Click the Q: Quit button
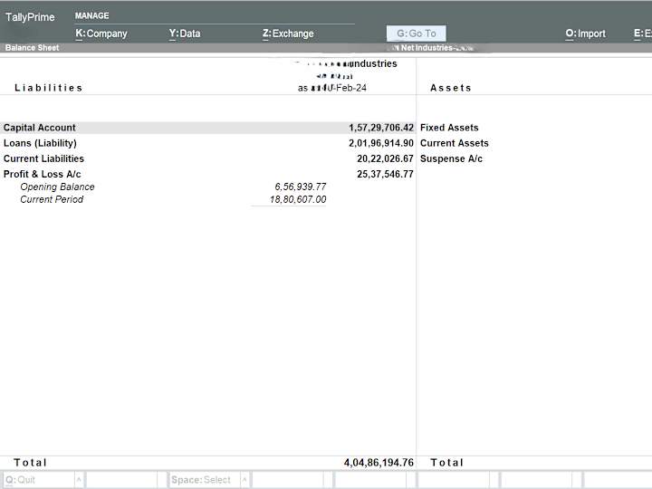The height and width of the screenshot is (489, 652). pyautogui.click(x=38, y=480)
